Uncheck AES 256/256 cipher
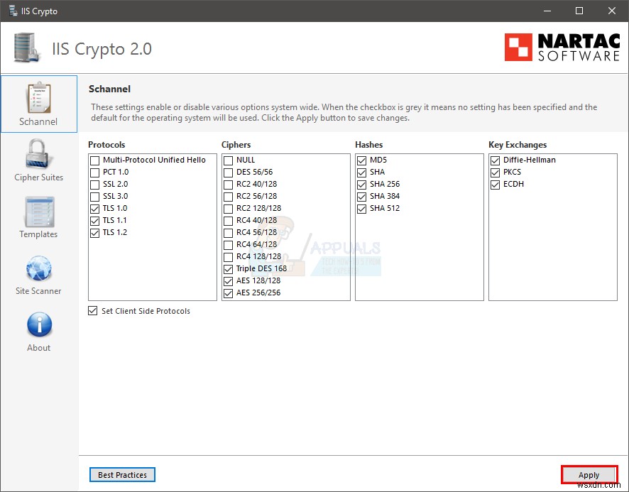Image resolution: width=629 pixels, height=492 pixels. pos(228,293)
